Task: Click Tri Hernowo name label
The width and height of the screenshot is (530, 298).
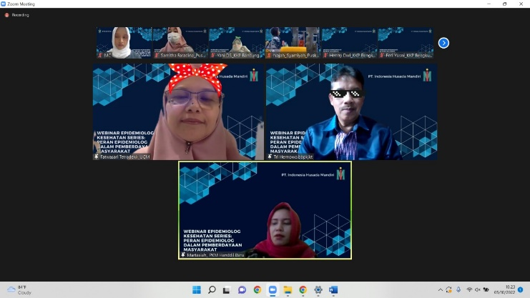Action: [x=293, y=157]
